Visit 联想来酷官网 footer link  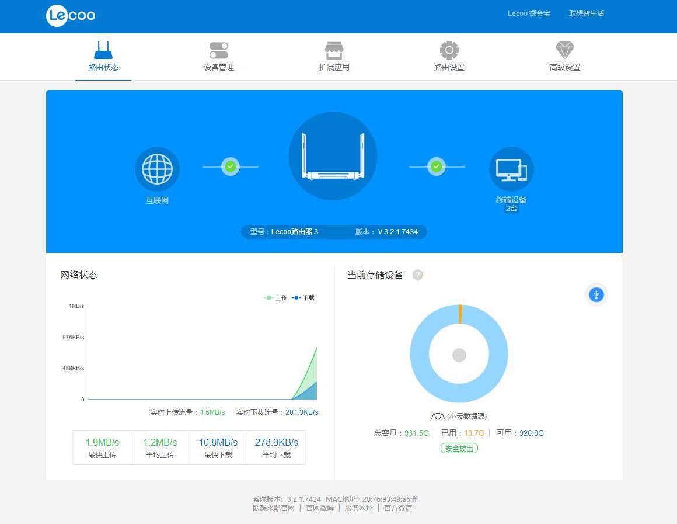coord(274,508)
